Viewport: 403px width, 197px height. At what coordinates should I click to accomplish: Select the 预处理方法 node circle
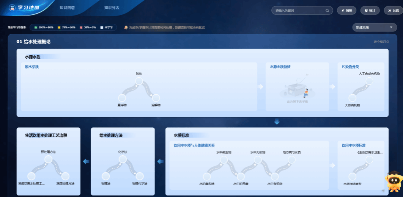pos(48,159)
